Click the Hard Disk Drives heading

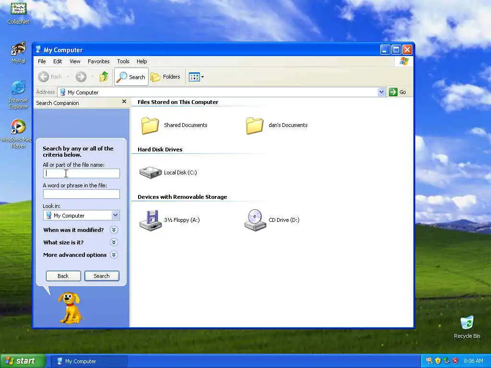(160, 149)
